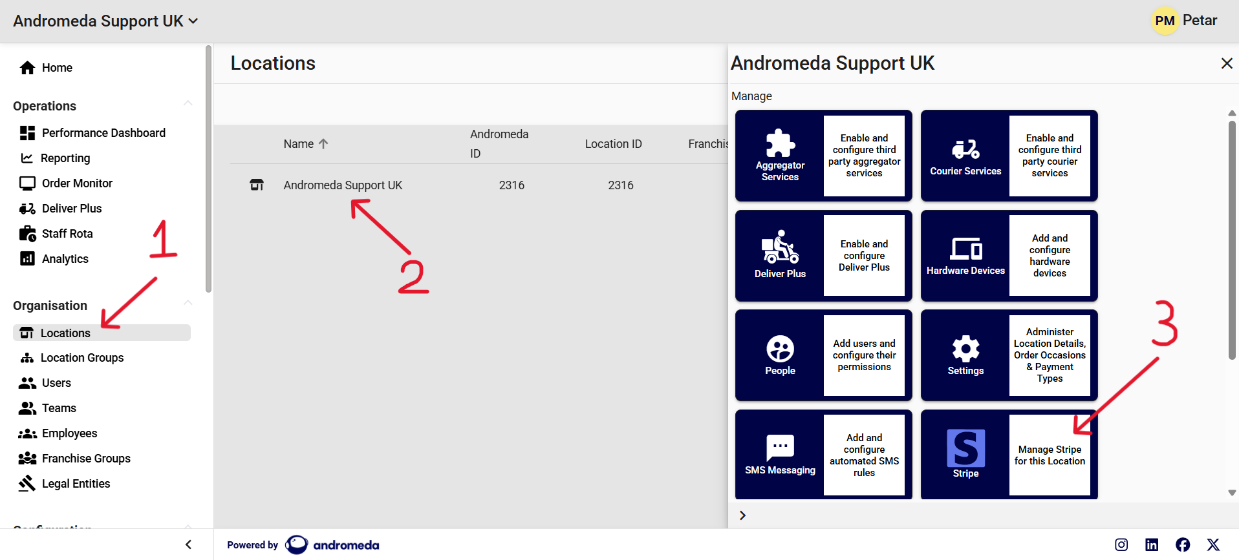Sort by Name using the arrow
Image resolution: width=1239 pixels, height=560 pixels.
(324, 144)
